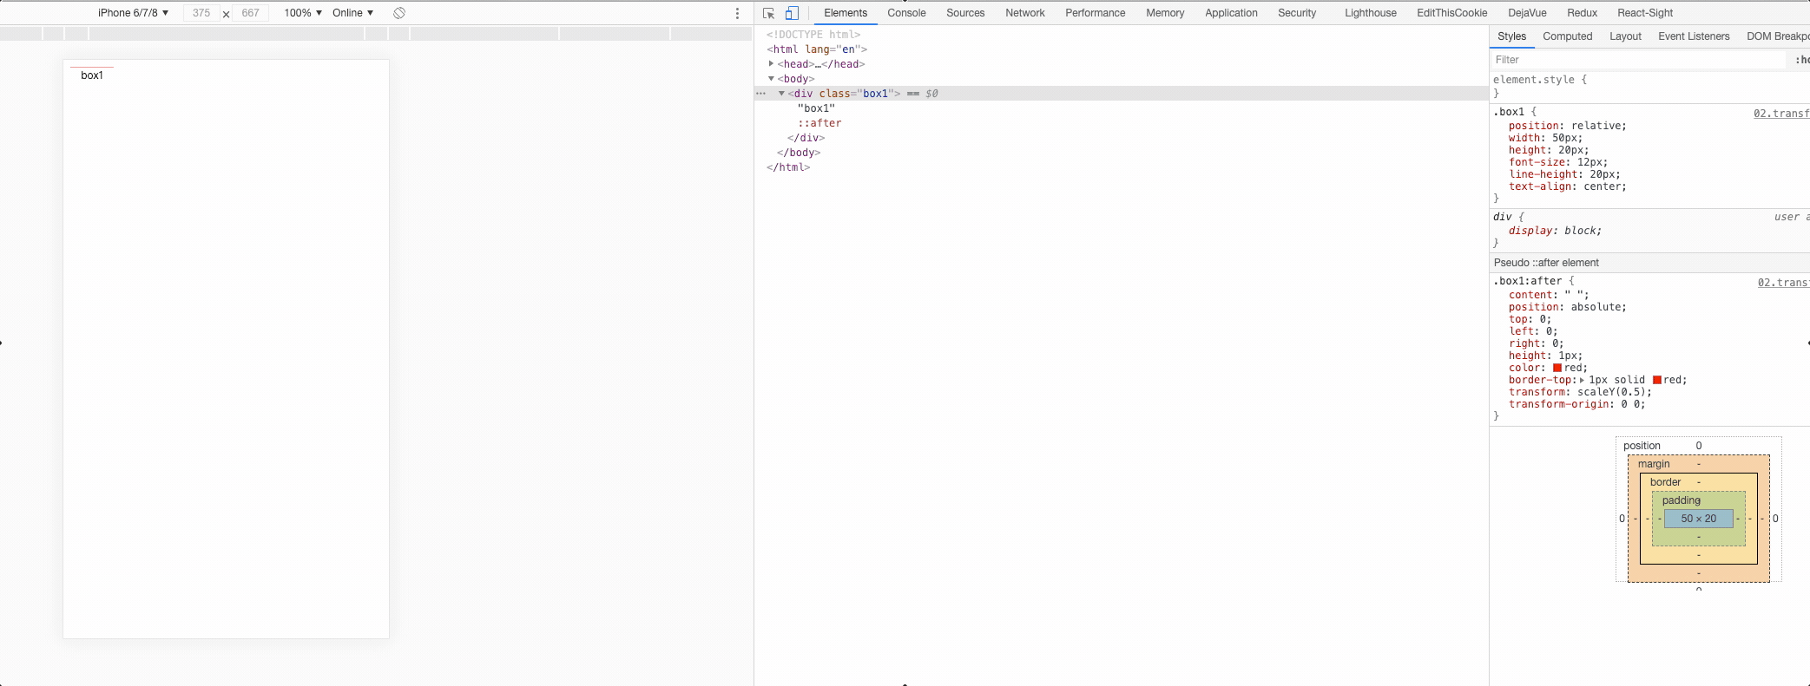Open the iPhone 6/7/8 device dropdown

pyautogui.click(x=133, y=13)
